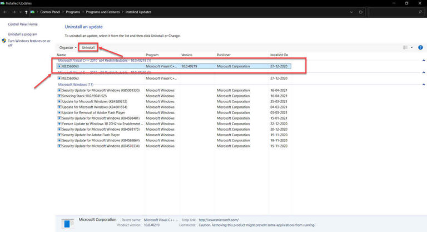Click the icon of the KB4570334 row
The height and width of the screenshot is (232, 427).
[x=59, y=146]
